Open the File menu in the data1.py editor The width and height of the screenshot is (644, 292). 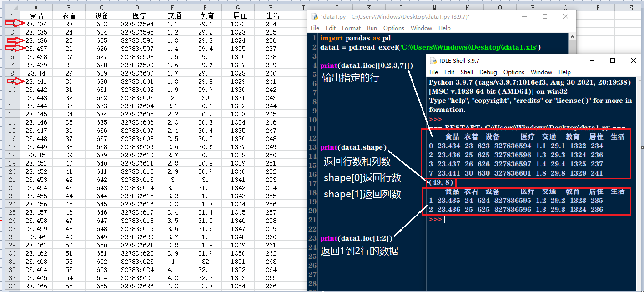pos(315,28)
